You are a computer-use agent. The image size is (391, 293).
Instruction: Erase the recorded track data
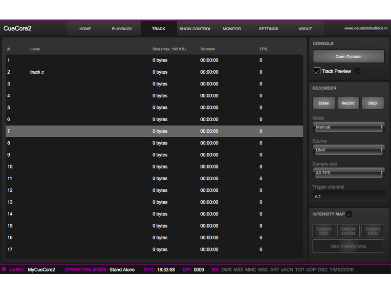click(323, 103)
